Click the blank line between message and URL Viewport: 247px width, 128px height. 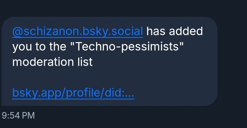click(81, 78)
